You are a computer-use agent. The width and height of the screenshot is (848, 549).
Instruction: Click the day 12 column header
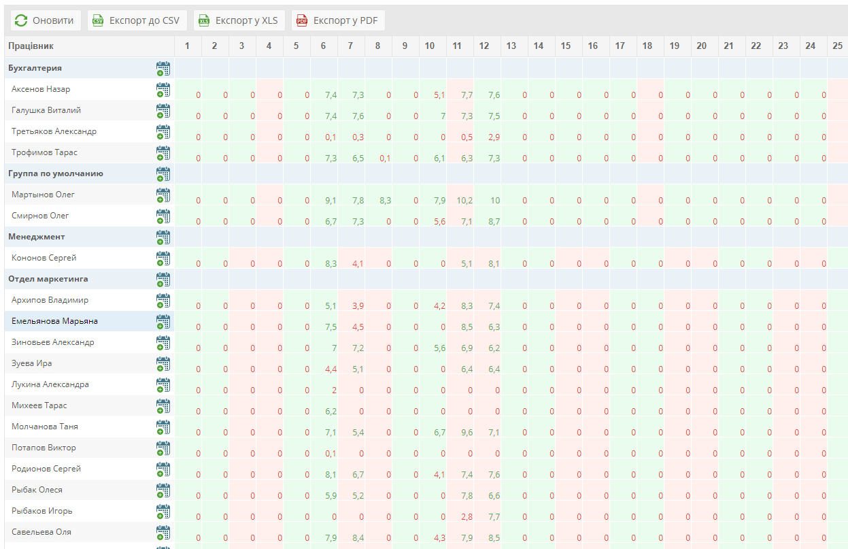pos(484,46)
